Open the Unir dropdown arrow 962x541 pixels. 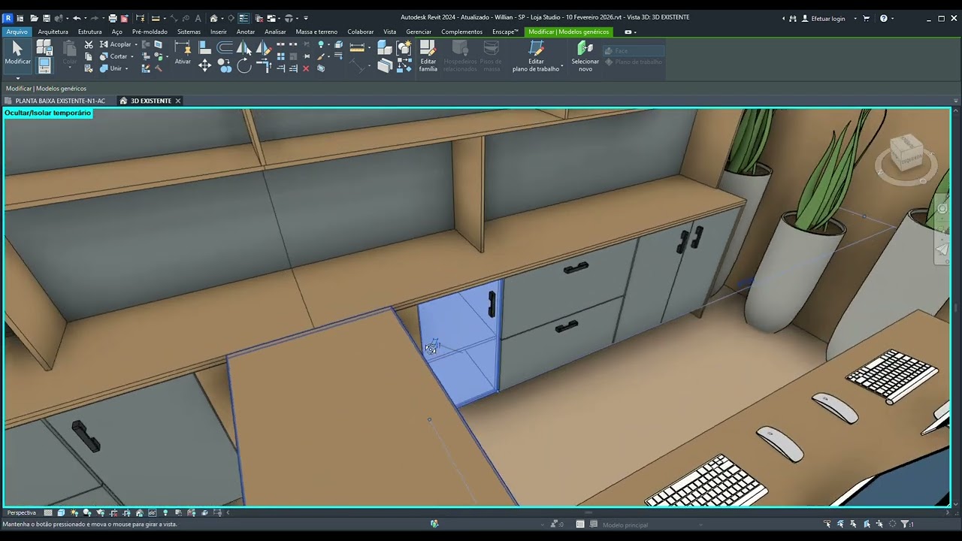(x=126, y=68)
